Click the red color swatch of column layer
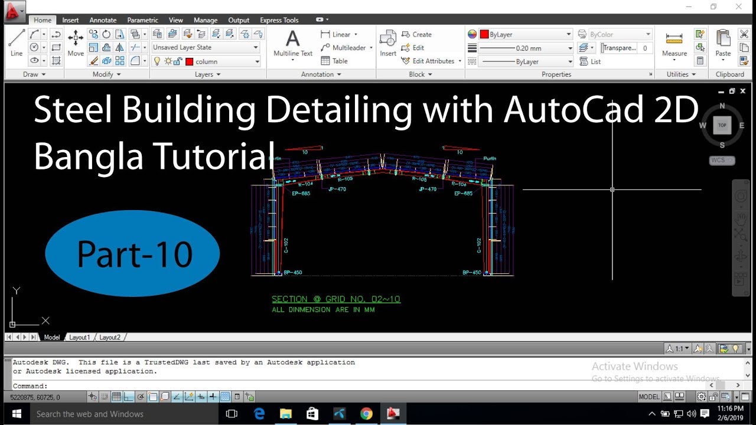The width and height of the screenshot is (756, 425). point(189,61)
